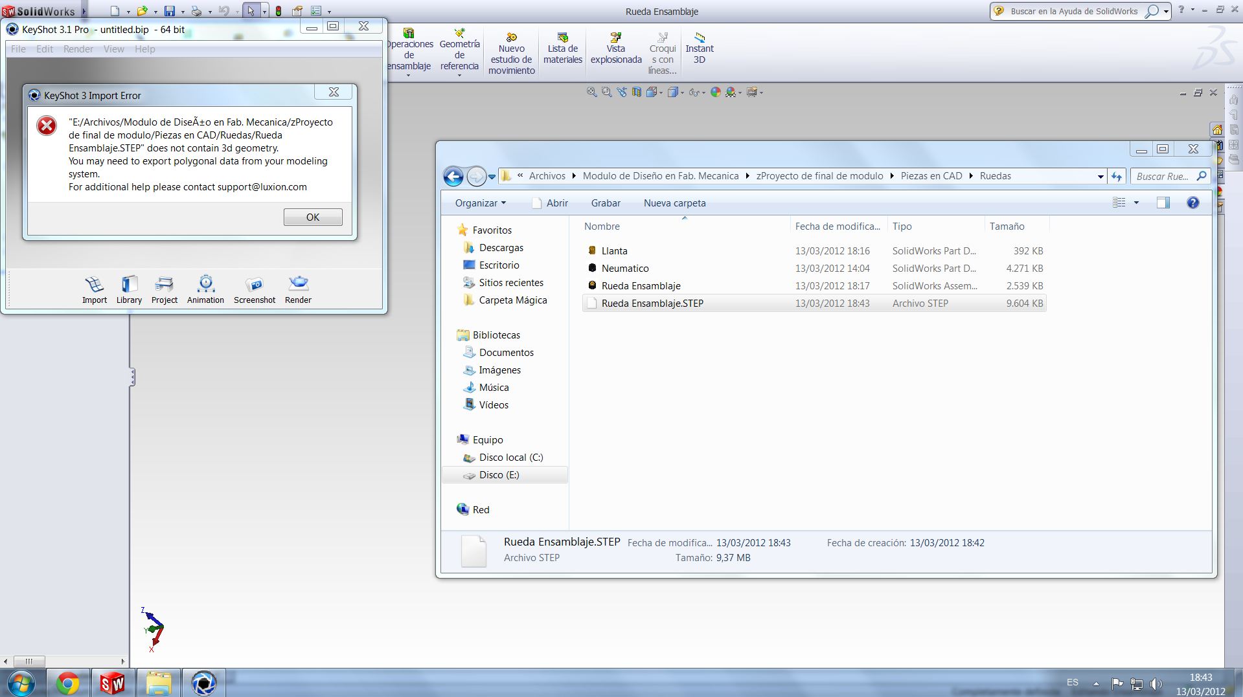The image size is (1243, 697).
Task: Open the Save dropdown arrow
Action: click(183, 12)
